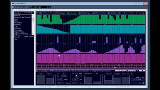The width and height of the screenshot is (160, 90).
Task: Click the folder icon beside sample path
Action: (37, 71)
